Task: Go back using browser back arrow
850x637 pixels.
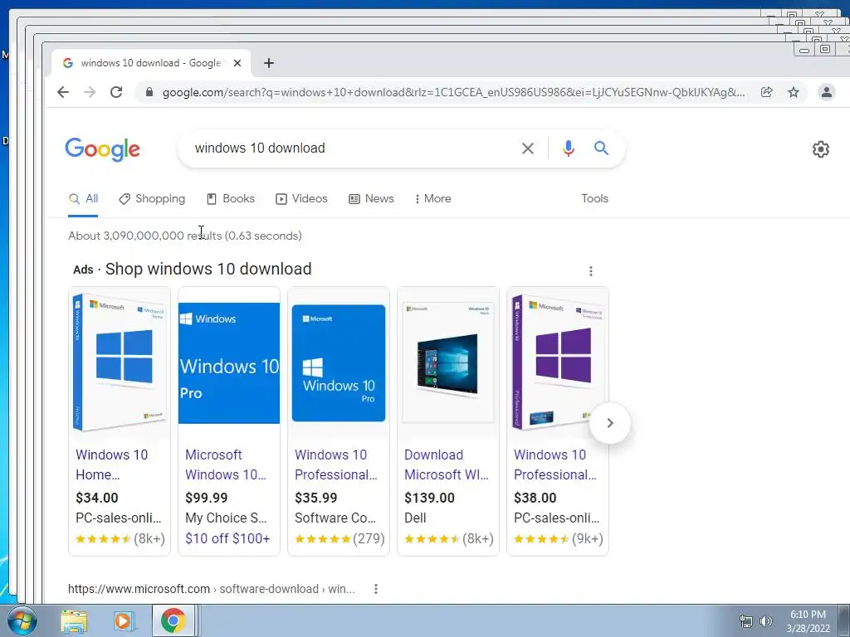Action: coord(63,92)
